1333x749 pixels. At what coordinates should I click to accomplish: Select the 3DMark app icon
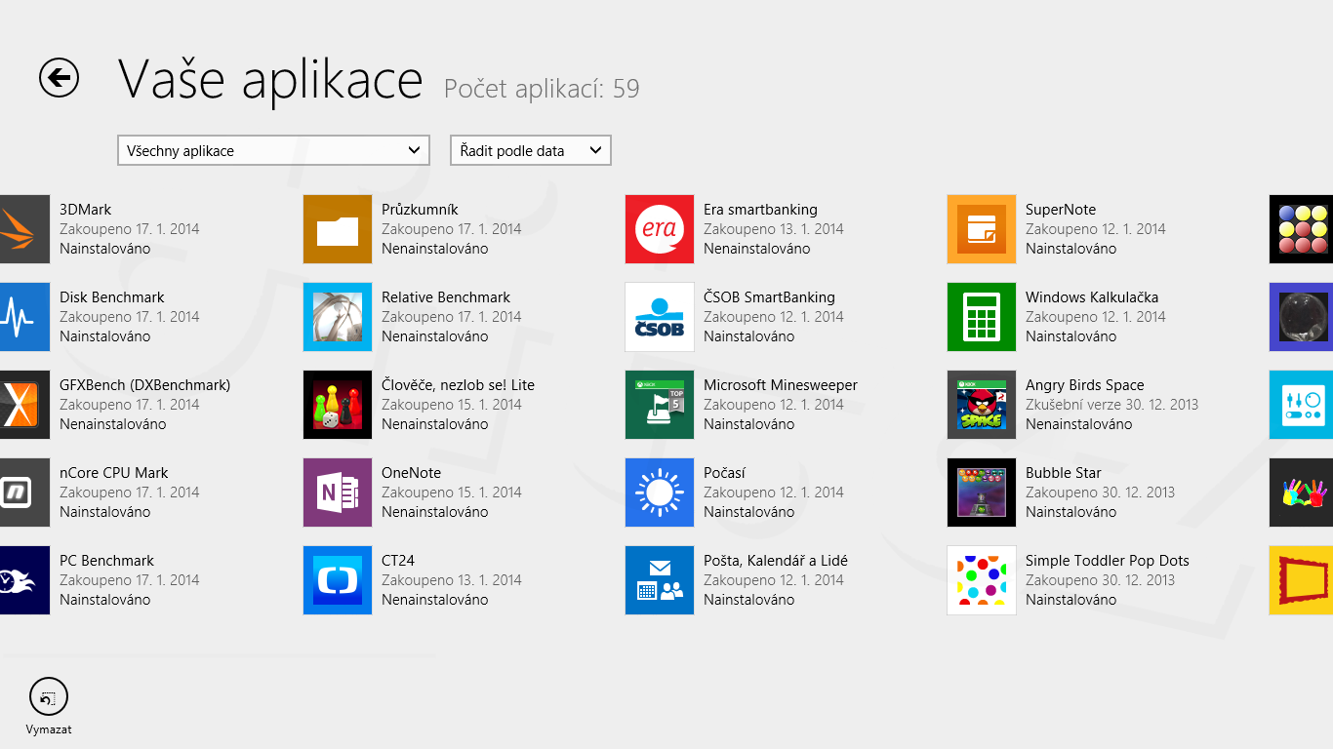(x=23, y=229)
